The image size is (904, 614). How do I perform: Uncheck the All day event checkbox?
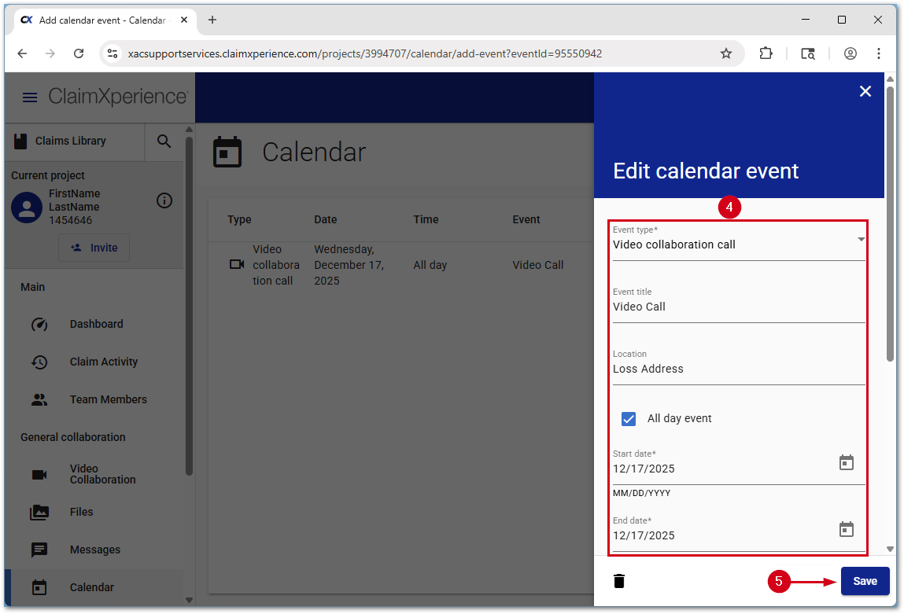coord(629,418)
